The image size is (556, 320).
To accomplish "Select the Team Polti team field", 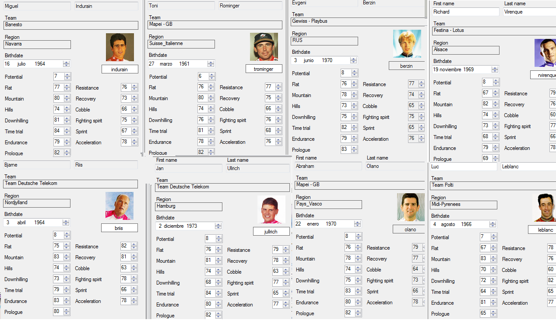I will pyautogui.click(x=493, y=185).
